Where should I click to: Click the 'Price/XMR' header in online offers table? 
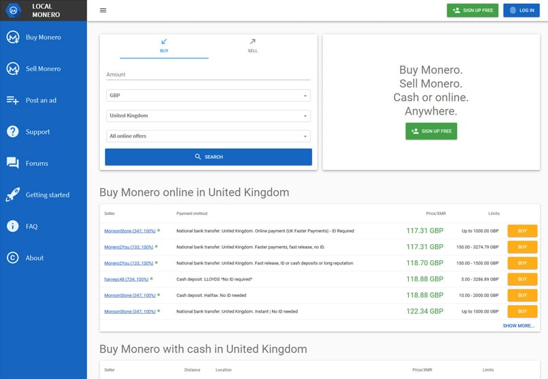click(x=435, y=214)
